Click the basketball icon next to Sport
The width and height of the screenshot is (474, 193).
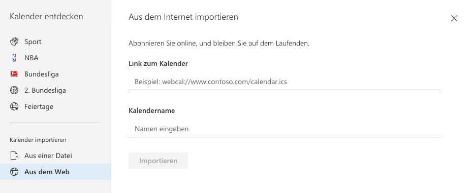14,42
